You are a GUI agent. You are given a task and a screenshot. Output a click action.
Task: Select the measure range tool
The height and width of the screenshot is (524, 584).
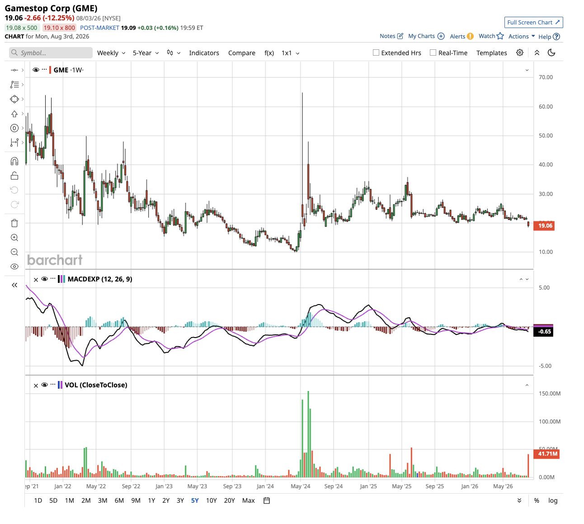tap(14, 143)
